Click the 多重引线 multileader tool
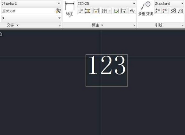The width and height of the screenshot is (185, 135). pyautogui.click(x=146, y=8)
